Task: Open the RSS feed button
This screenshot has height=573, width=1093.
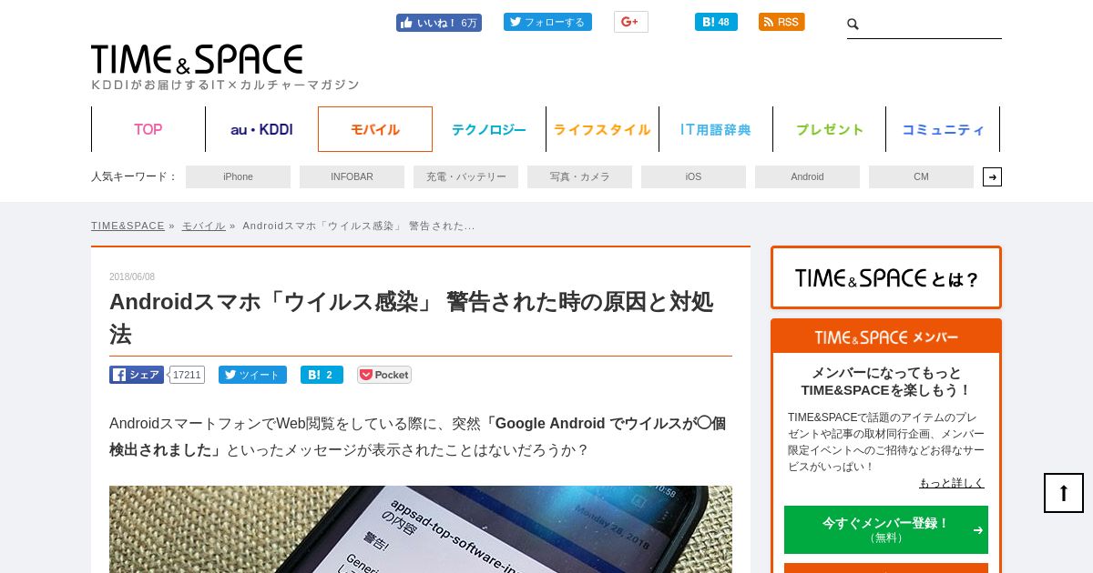Action: pos(781,22)
